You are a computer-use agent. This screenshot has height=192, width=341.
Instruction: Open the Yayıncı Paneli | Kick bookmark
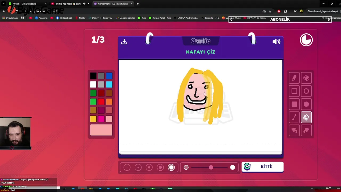160,18
